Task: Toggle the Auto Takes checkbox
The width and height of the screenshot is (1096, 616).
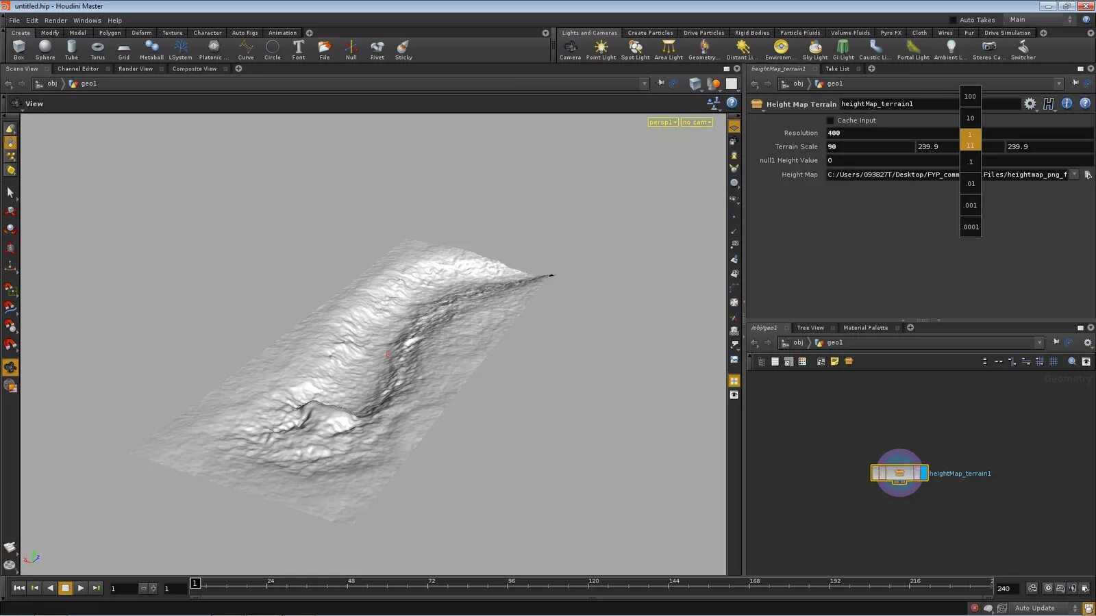Action: click(x=953, y=20)
